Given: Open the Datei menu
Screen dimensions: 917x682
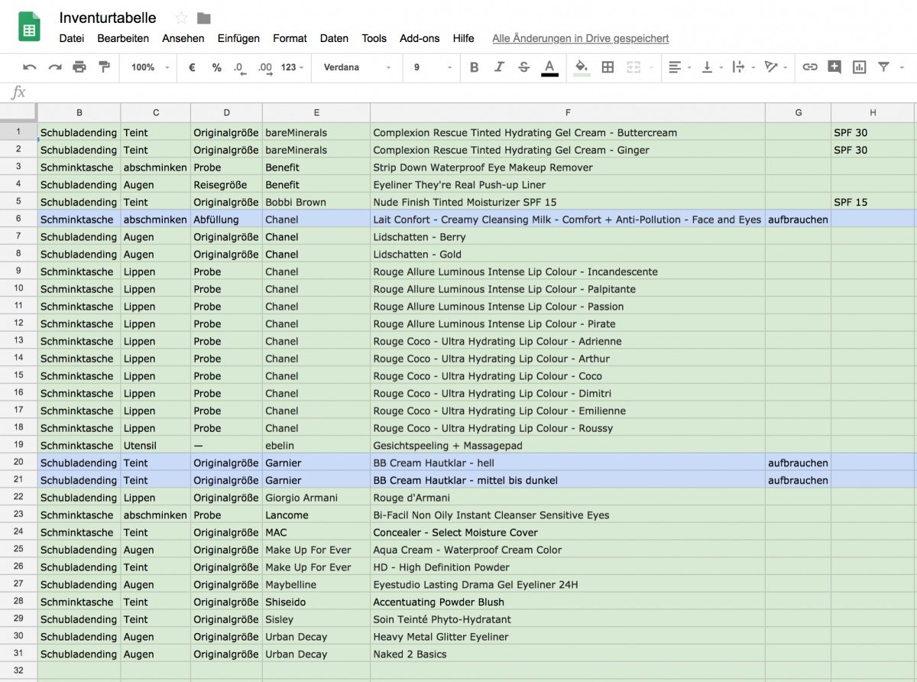Looking at the screenshot, I should click(72, 38).
